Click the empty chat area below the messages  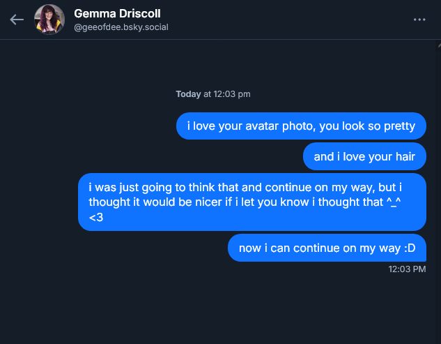click(220, 307)
